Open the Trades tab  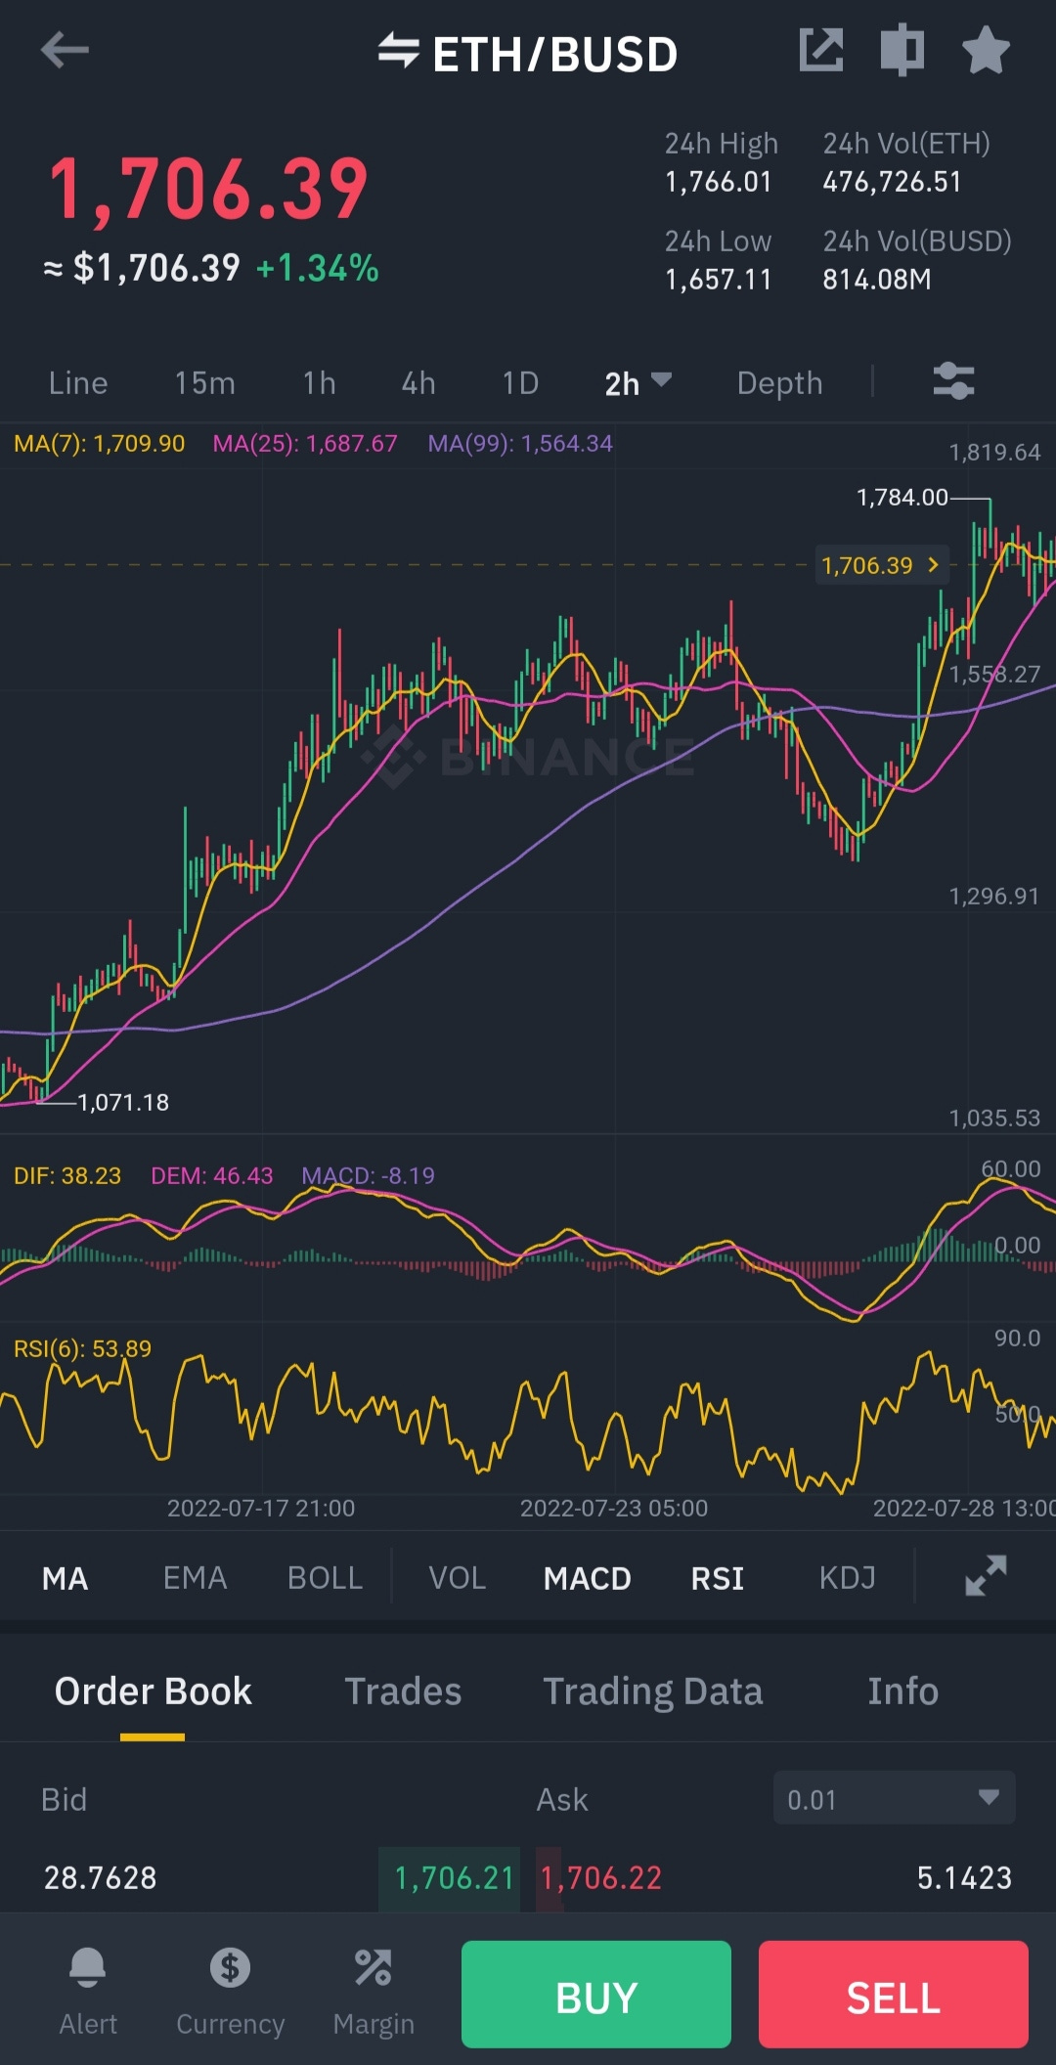pyautogui.click(x=403, y=1692)
